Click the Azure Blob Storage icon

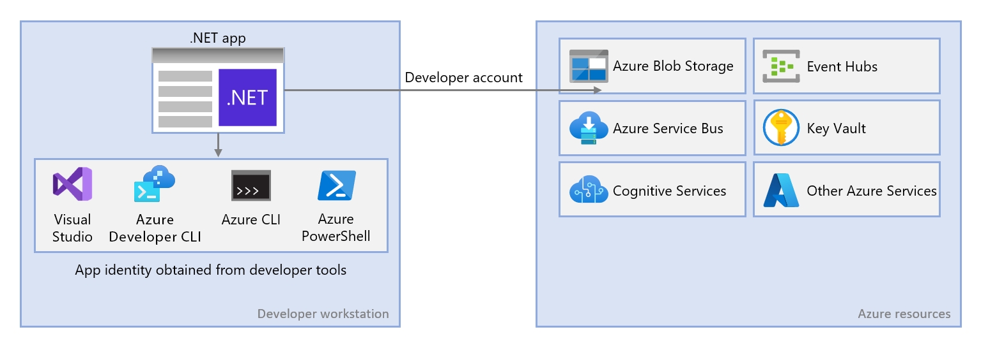coord(589,66)
